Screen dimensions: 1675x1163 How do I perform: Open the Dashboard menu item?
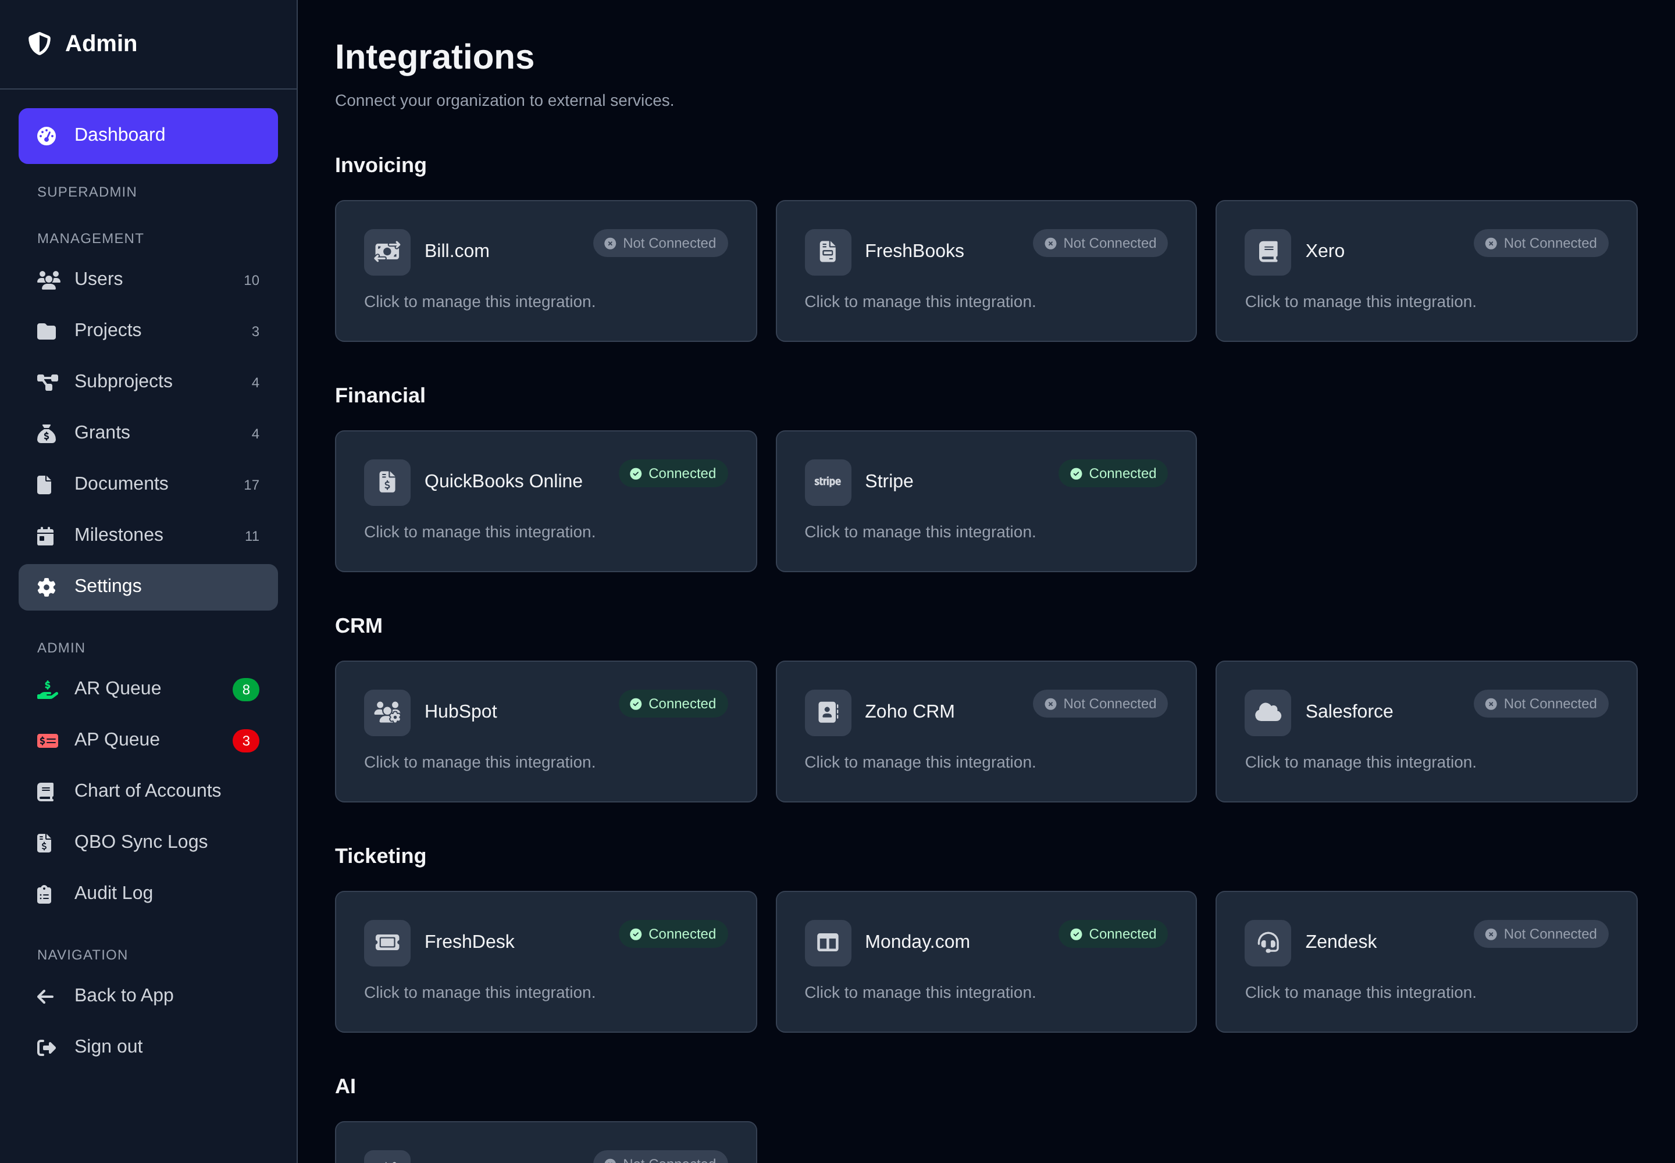click(x=148, y=135)
